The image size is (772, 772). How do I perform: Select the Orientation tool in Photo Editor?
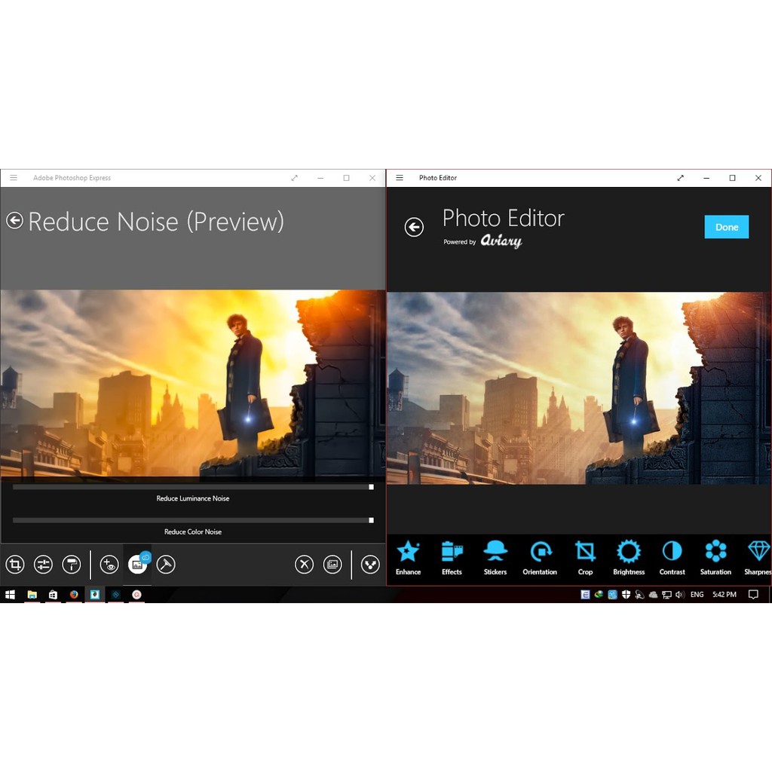[540, 556]
